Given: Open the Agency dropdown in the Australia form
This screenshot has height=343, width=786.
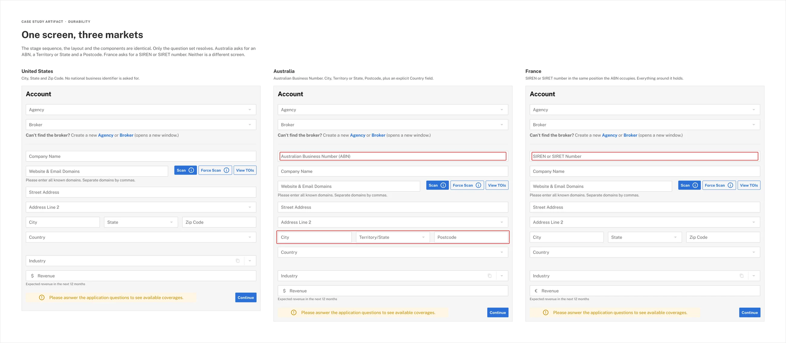Looking at the screenshot, I should [x=393, y=110].
